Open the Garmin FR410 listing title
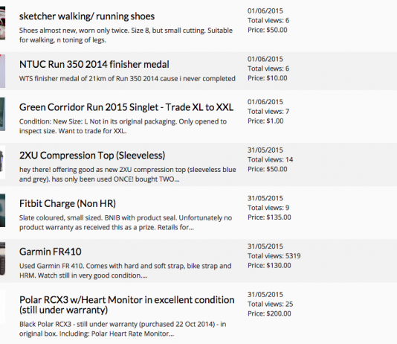Image resolution: width=397 pixels, height=344 pixels. pyautogui.click(x=51, y=252)
